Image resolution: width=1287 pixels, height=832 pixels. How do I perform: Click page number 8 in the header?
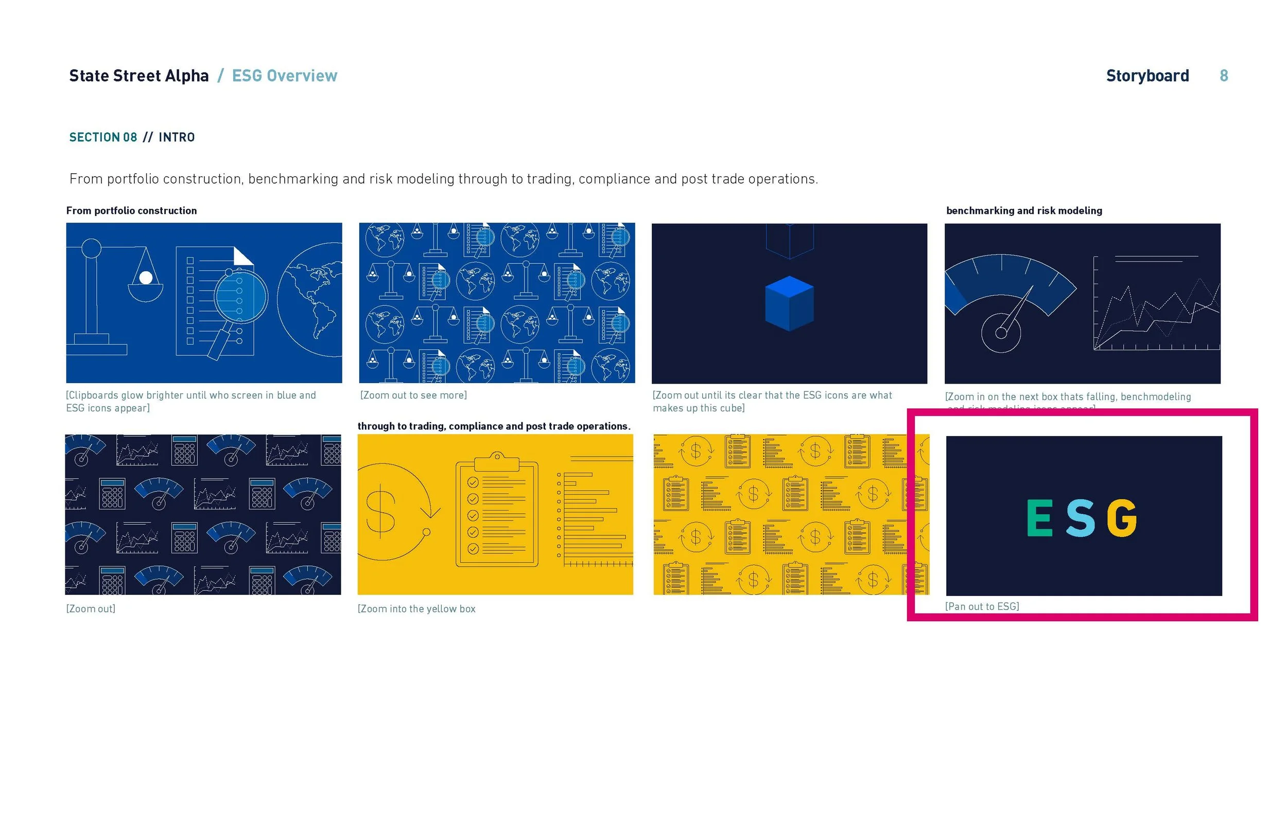click(x=1223, y=76)
